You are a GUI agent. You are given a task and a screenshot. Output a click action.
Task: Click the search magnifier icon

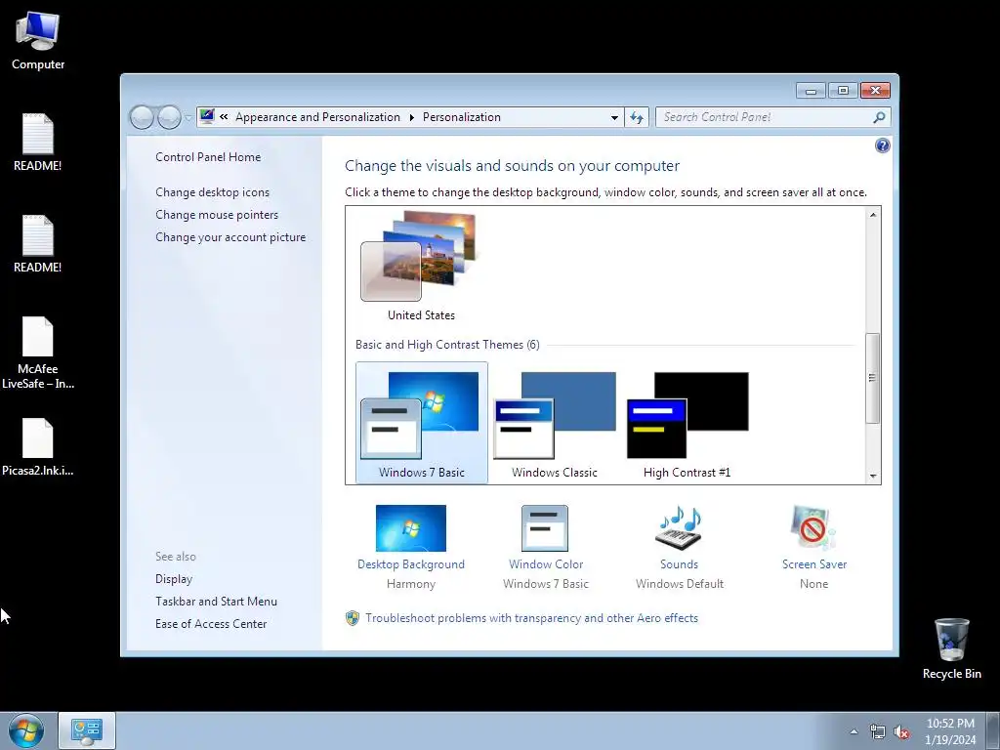pyautogui.click(x=879, y=117)
